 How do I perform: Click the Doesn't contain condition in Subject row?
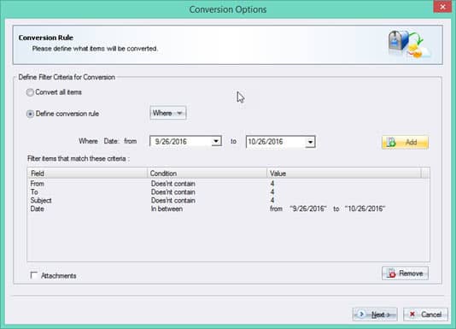point(173,201)
